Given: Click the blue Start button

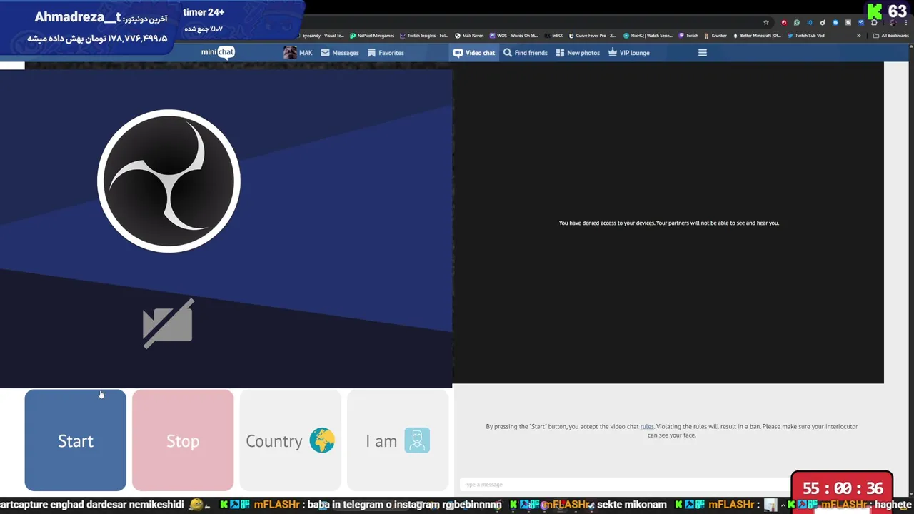Looking at the screenshot, I should point(76,440).
